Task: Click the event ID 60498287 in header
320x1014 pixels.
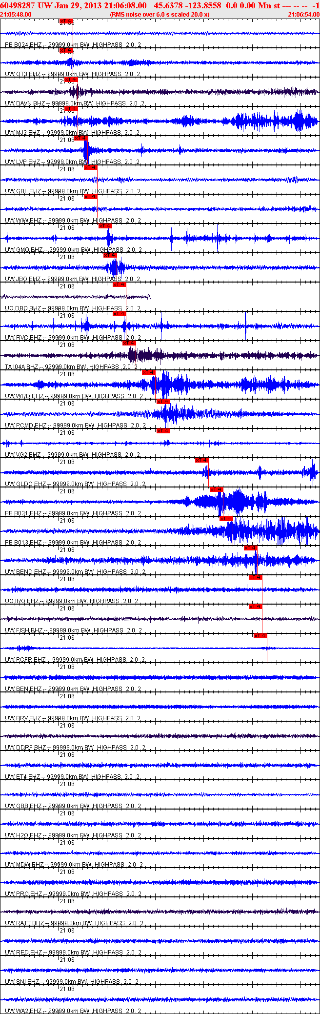Action: click(x=18, y=5)
